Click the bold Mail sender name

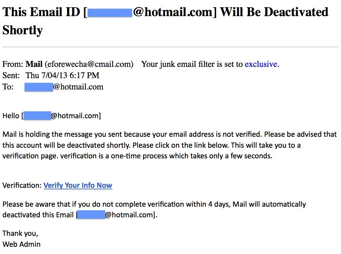(34, 64)
